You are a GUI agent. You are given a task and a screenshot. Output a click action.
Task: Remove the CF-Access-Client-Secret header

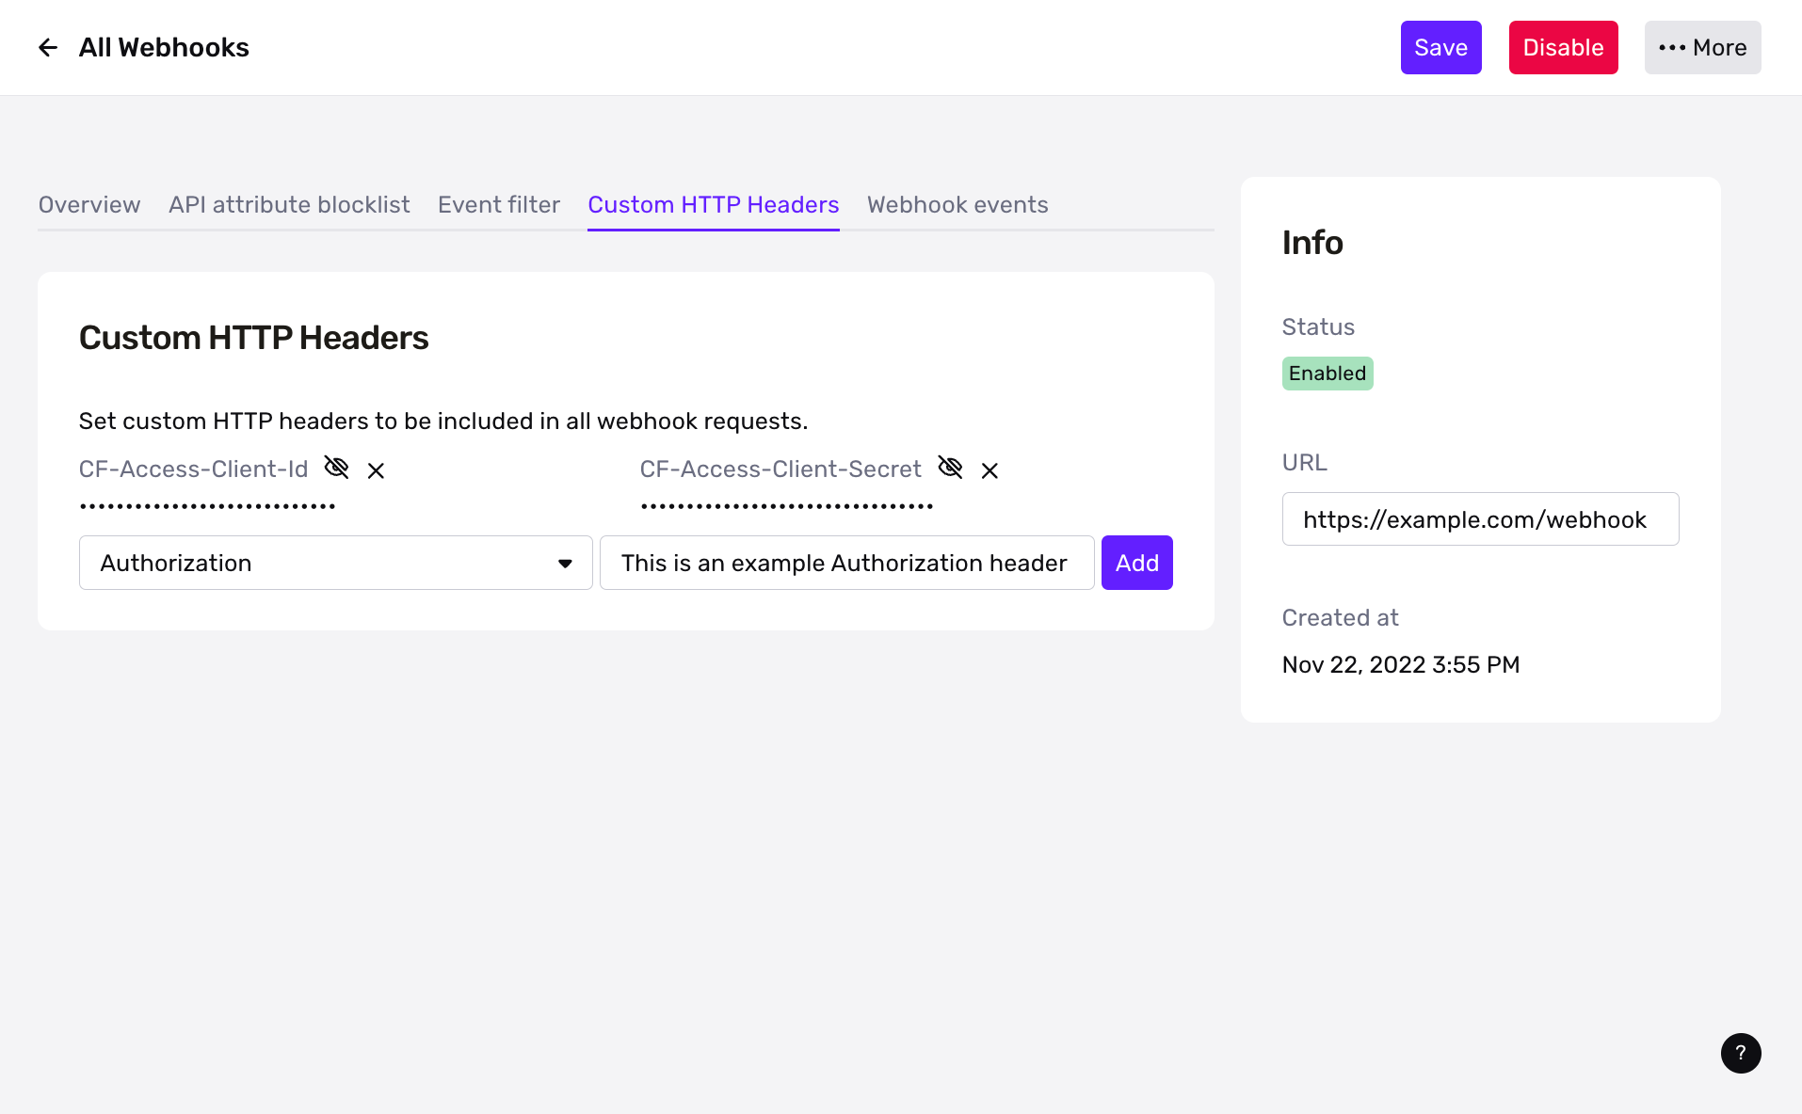pyautogui.click(x=989, y=469)
